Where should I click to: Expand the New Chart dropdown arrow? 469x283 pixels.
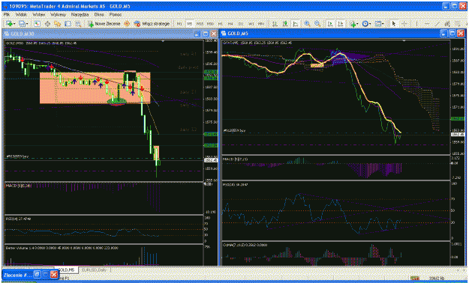click(x=15, y=24)
